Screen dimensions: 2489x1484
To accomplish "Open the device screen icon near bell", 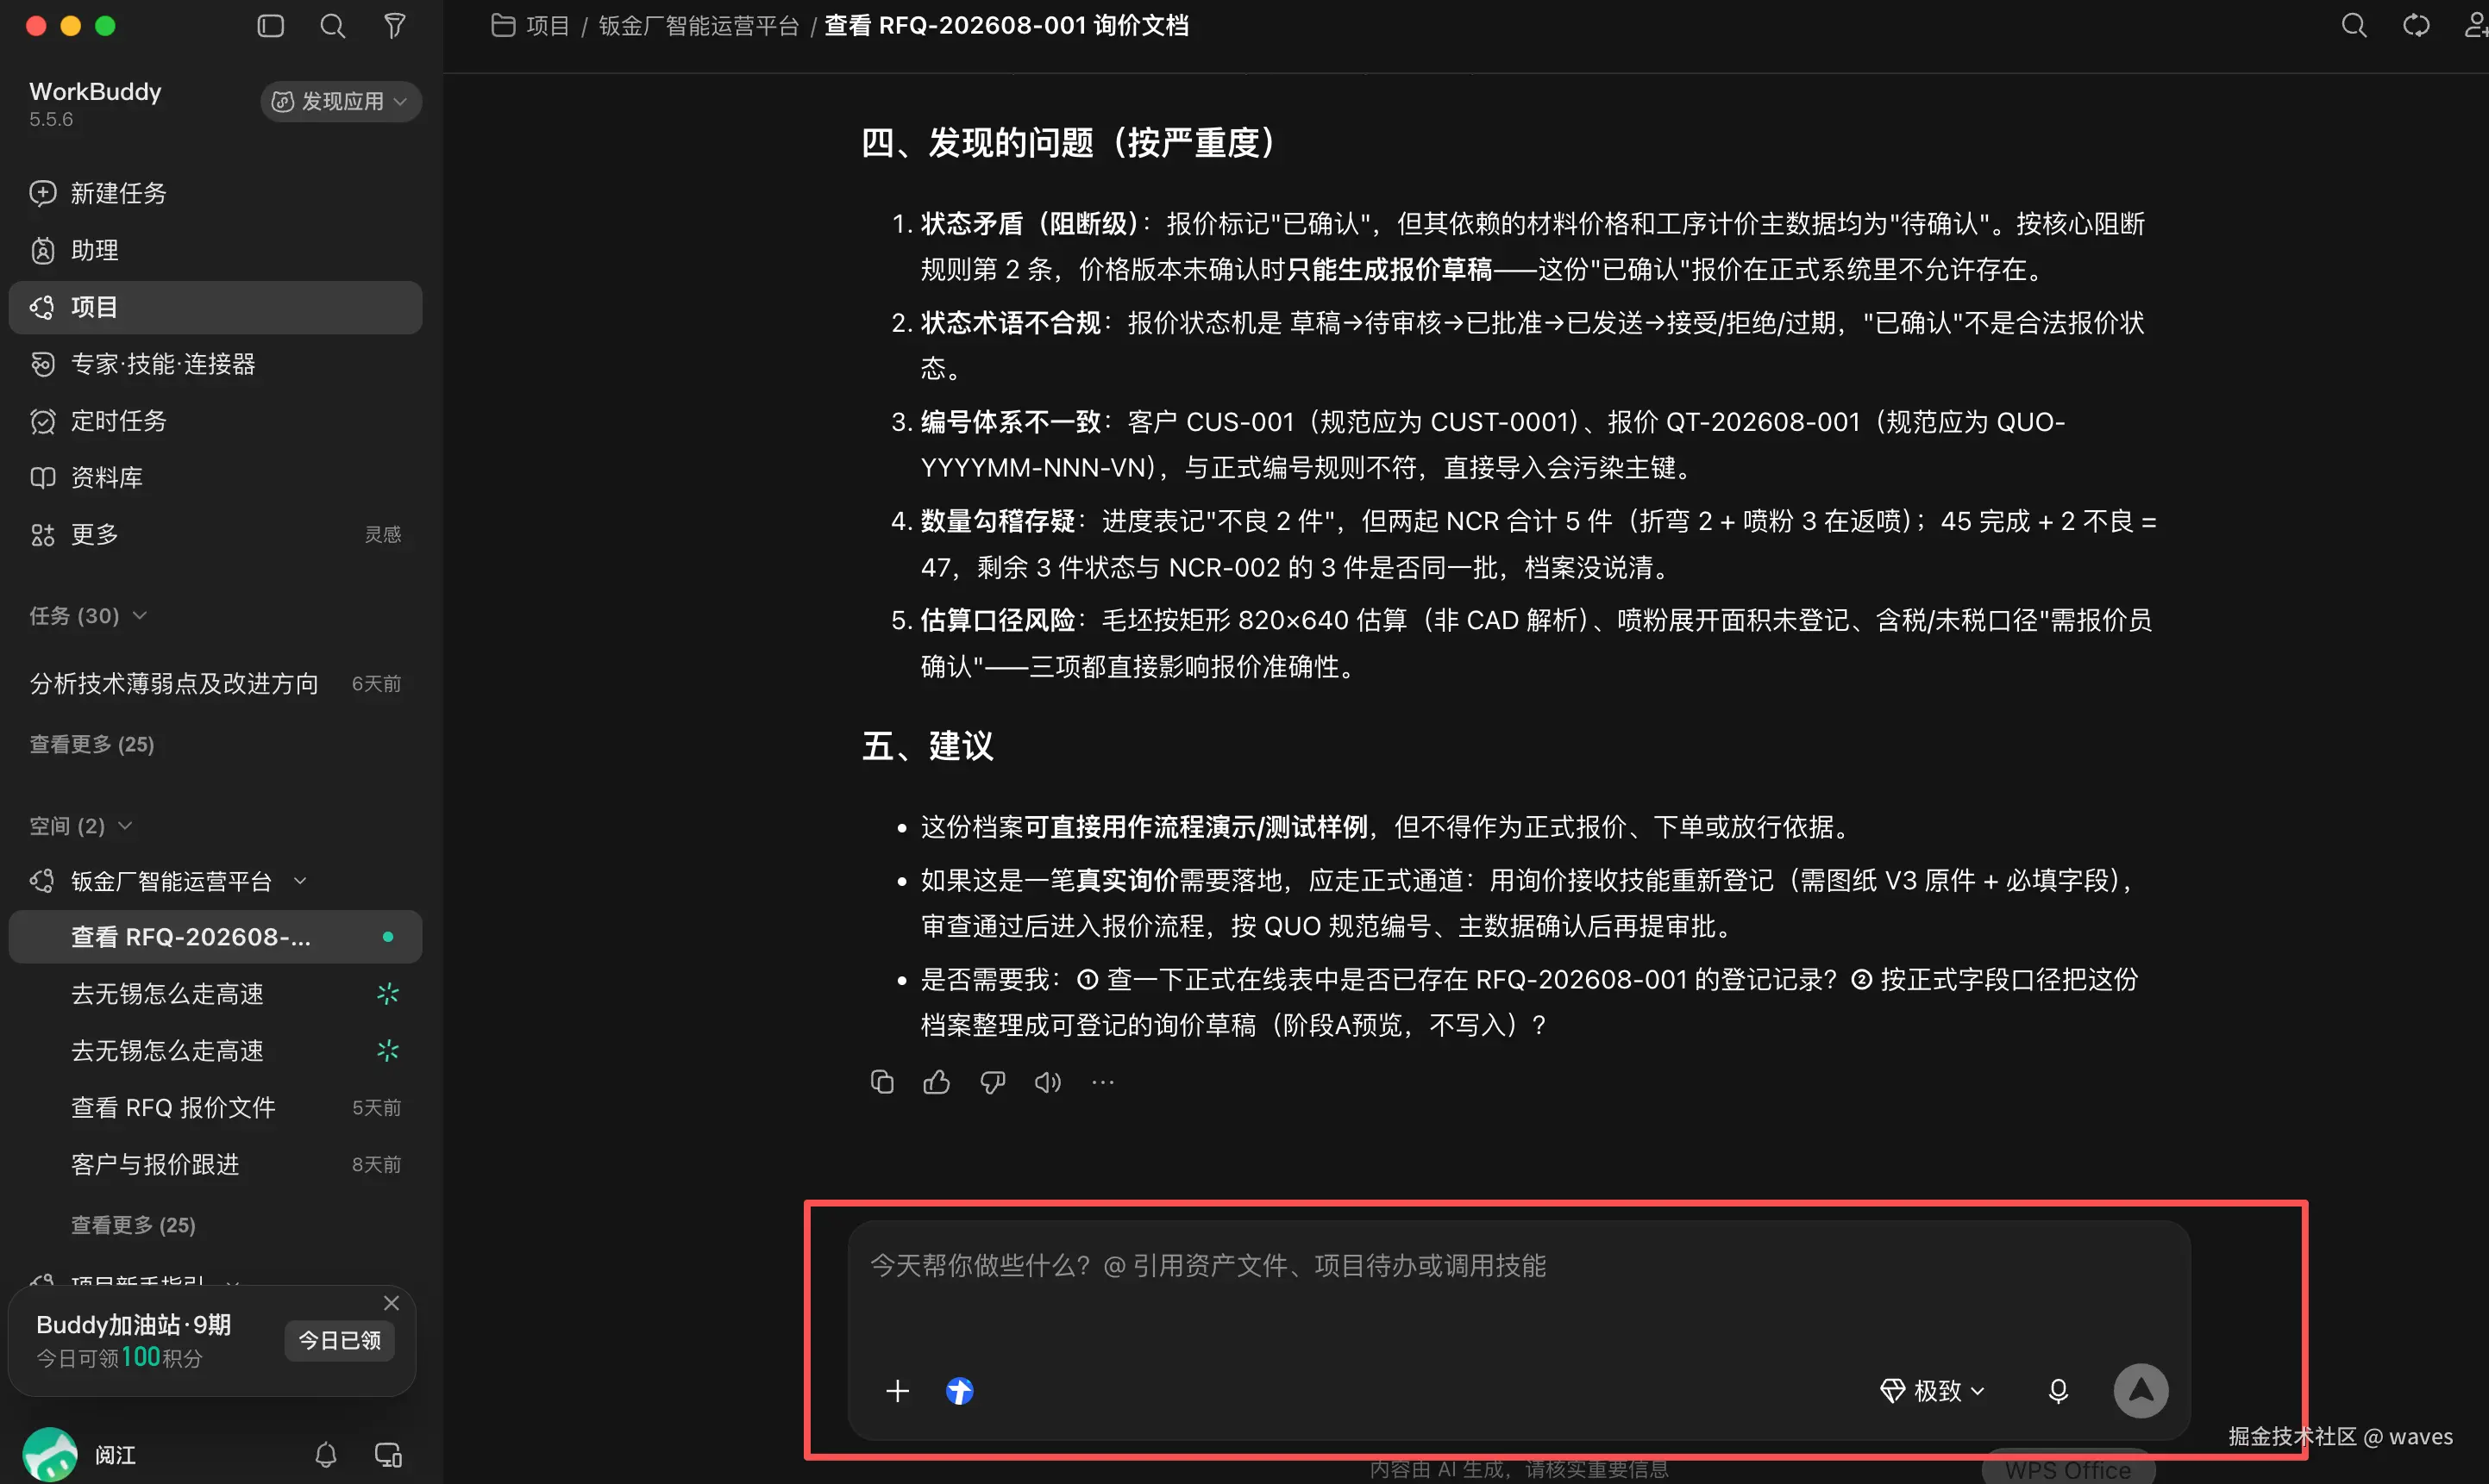I will click(x=388, y=1455).
